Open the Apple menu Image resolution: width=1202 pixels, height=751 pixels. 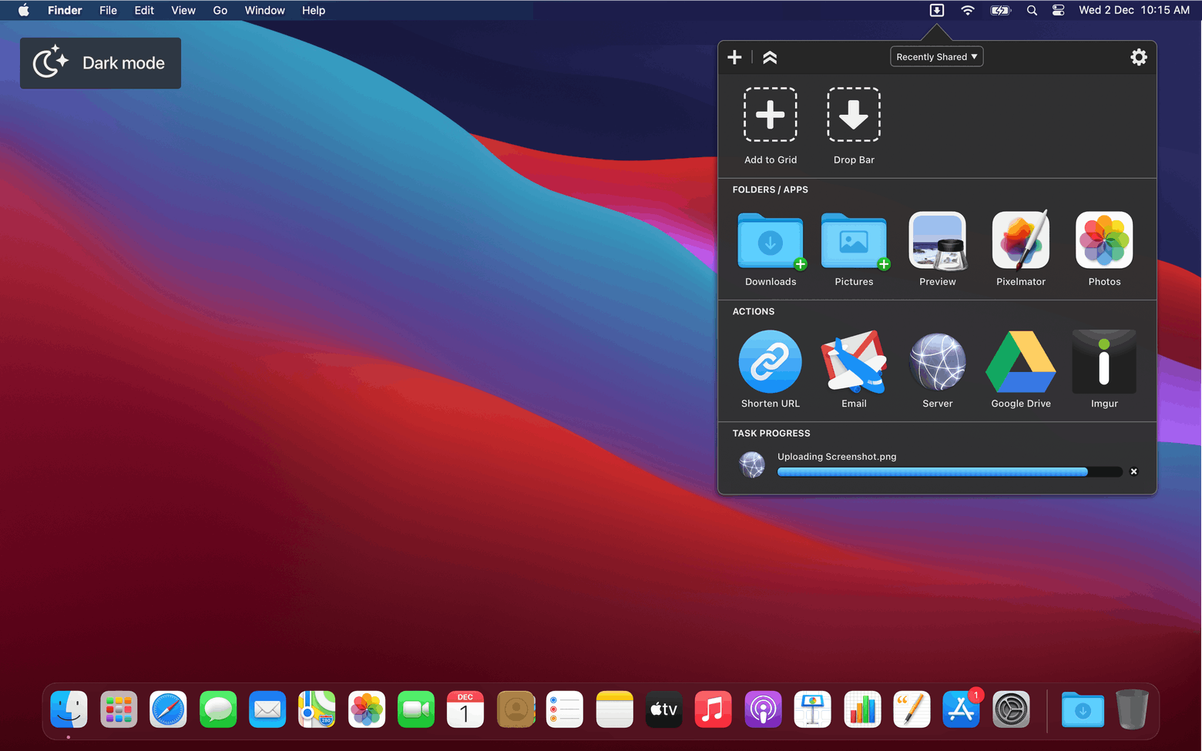click(24, 10)
